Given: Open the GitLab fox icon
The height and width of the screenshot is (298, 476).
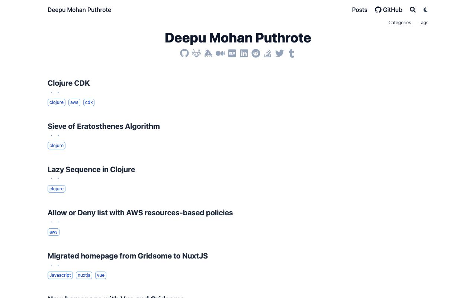Looking at the screenshot, I should [196, 53].
